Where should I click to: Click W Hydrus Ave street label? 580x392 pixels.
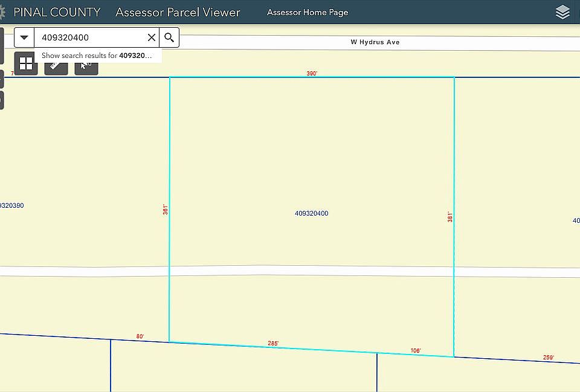375,42
